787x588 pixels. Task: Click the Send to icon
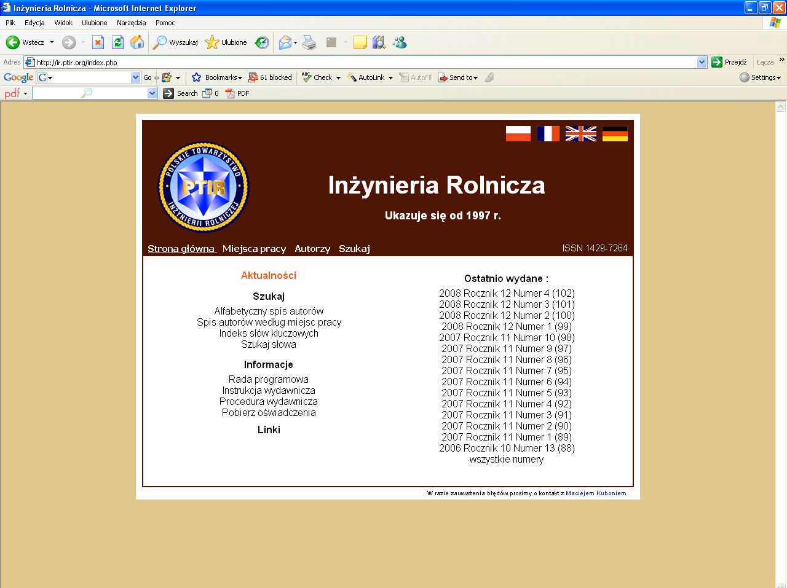click(x=442, y=77)
